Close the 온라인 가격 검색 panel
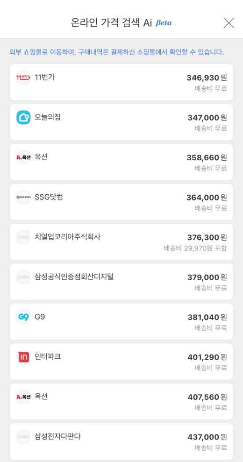243x462 pixels. tap(229, 23)
